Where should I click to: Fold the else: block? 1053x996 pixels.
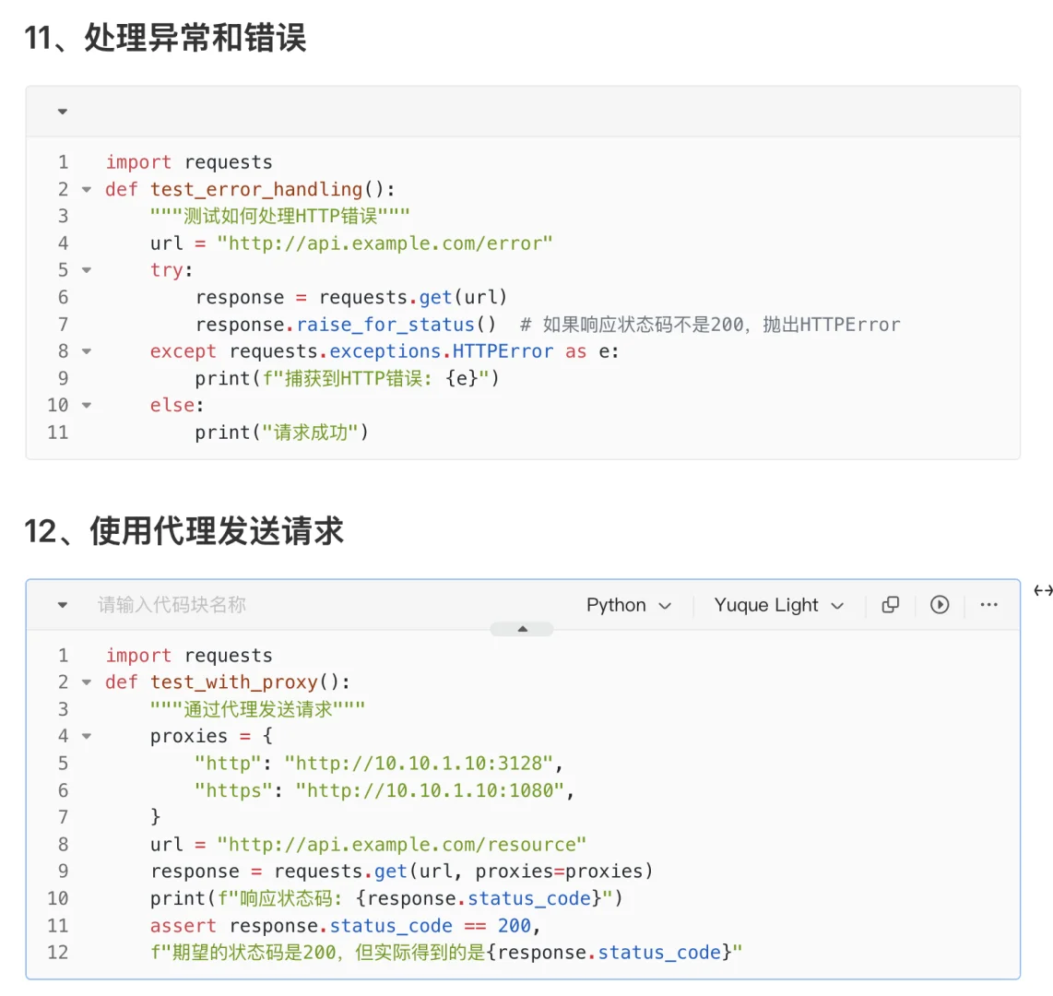[87, 405]
